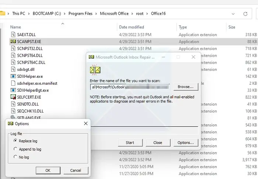The width and height of the screenshot is (258, 179).
Task: Go to Microsoft Office breadcrumb
Action: (x=114, y=14)
